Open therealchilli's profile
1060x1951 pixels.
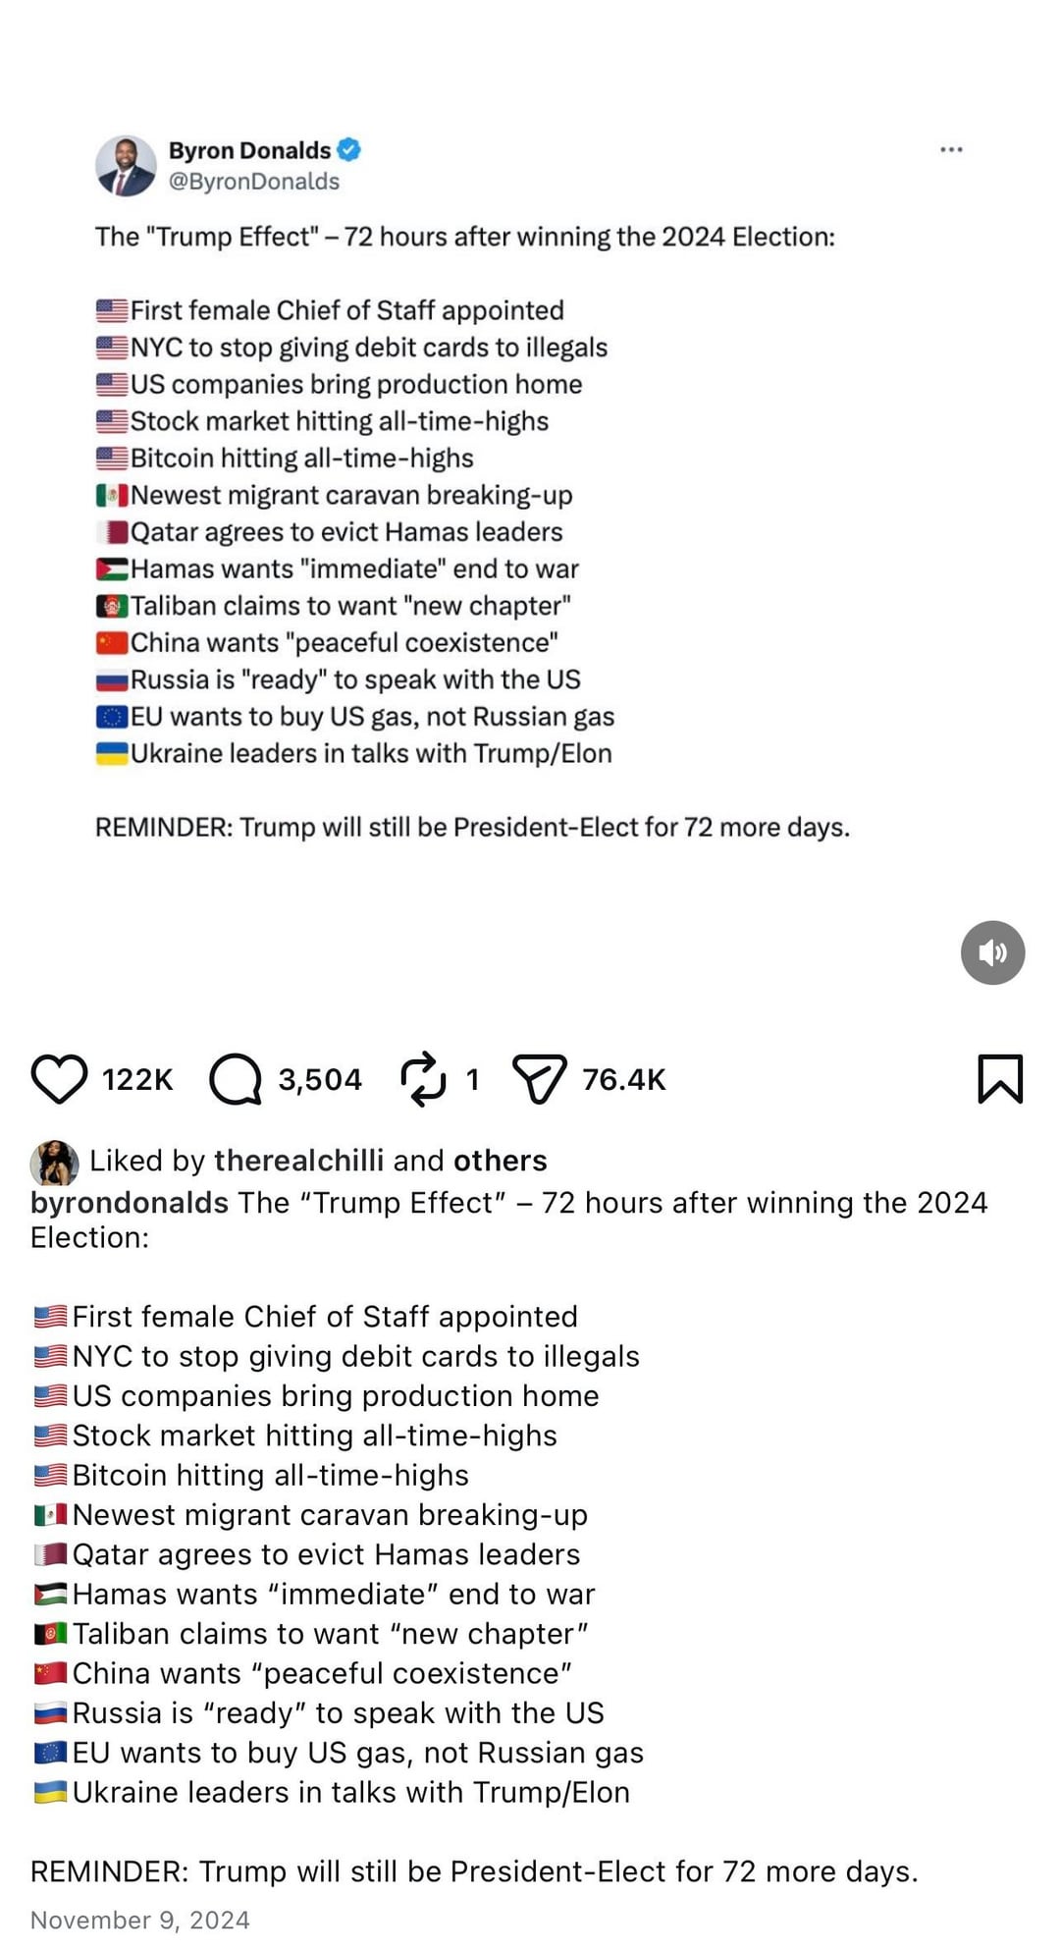point(298,1161)
